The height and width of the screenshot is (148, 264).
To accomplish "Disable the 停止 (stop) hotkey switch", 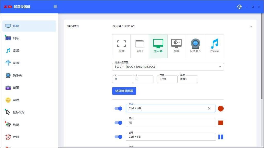I will [x=119, y=123].
